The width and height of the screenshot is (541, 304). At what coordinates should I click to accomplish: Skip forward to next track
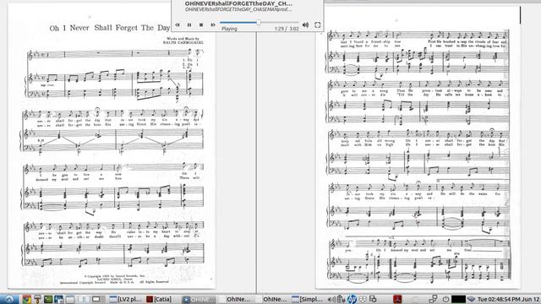(x=213, y=24)
